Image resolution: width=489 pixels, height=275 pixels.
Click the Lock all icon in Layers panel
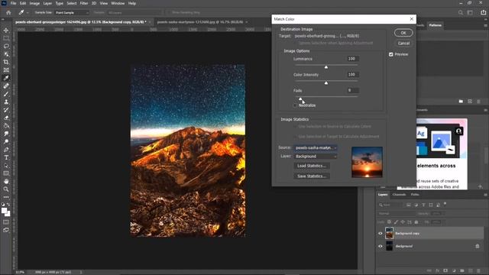point(416,222)
